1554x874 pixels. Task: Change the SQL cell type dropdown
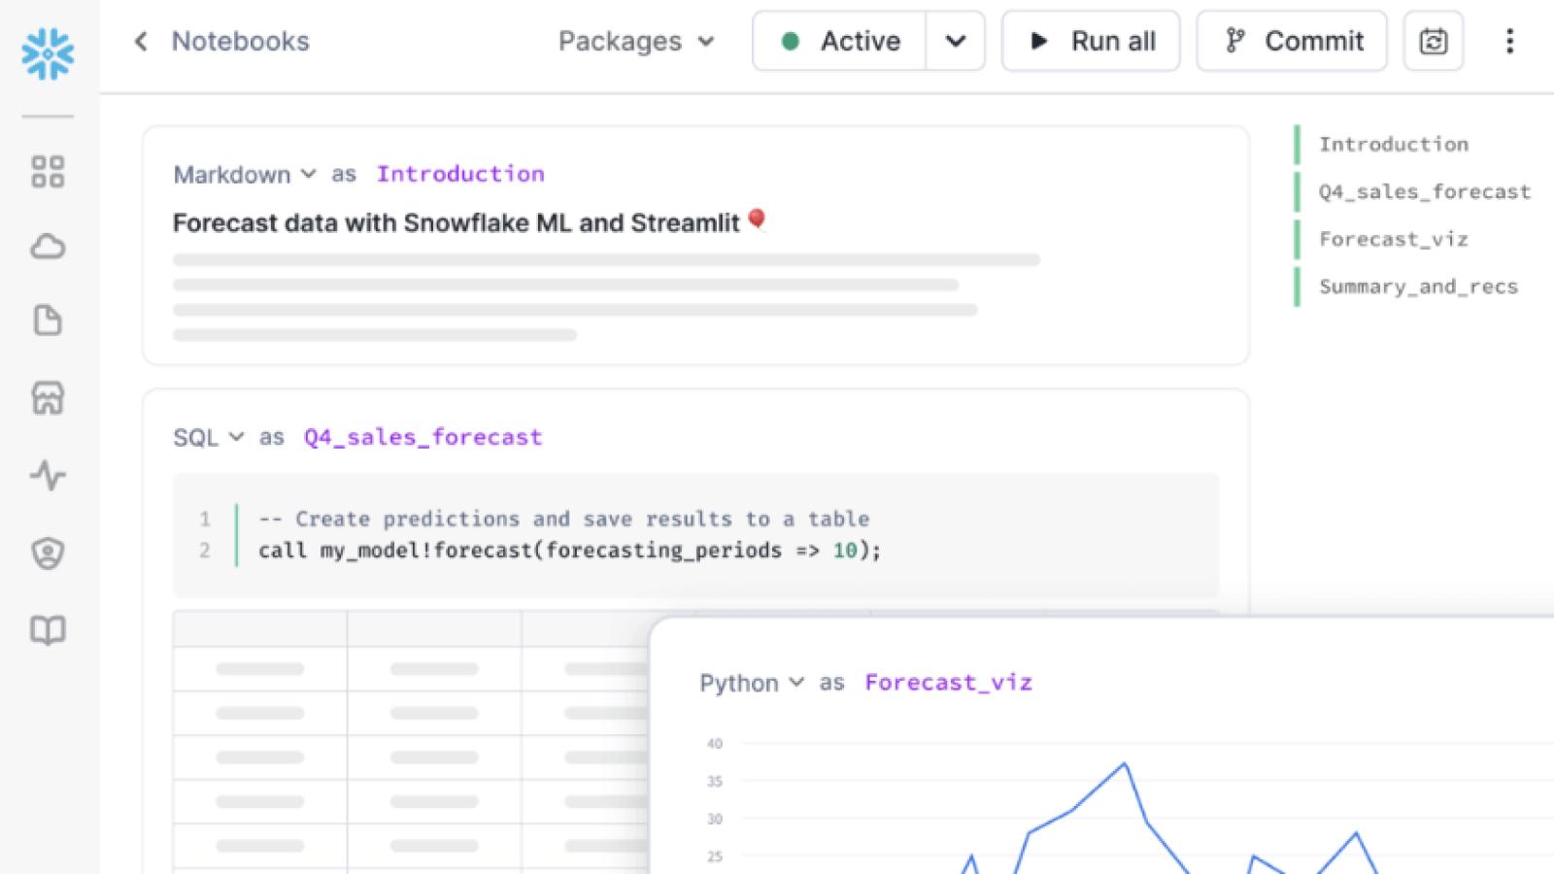tap(208, 438)
